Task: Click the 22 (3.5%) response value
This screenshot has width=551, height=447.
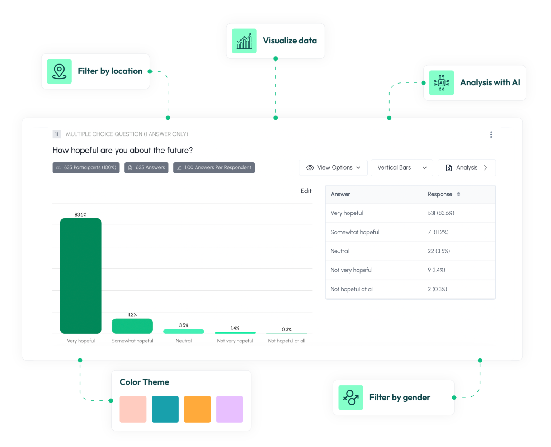Action: point(439,251)
